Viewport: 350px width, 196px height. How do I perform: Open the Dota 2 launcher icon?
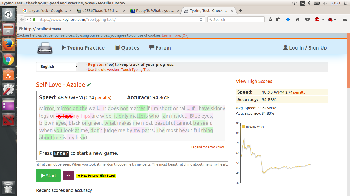[8, 120]
